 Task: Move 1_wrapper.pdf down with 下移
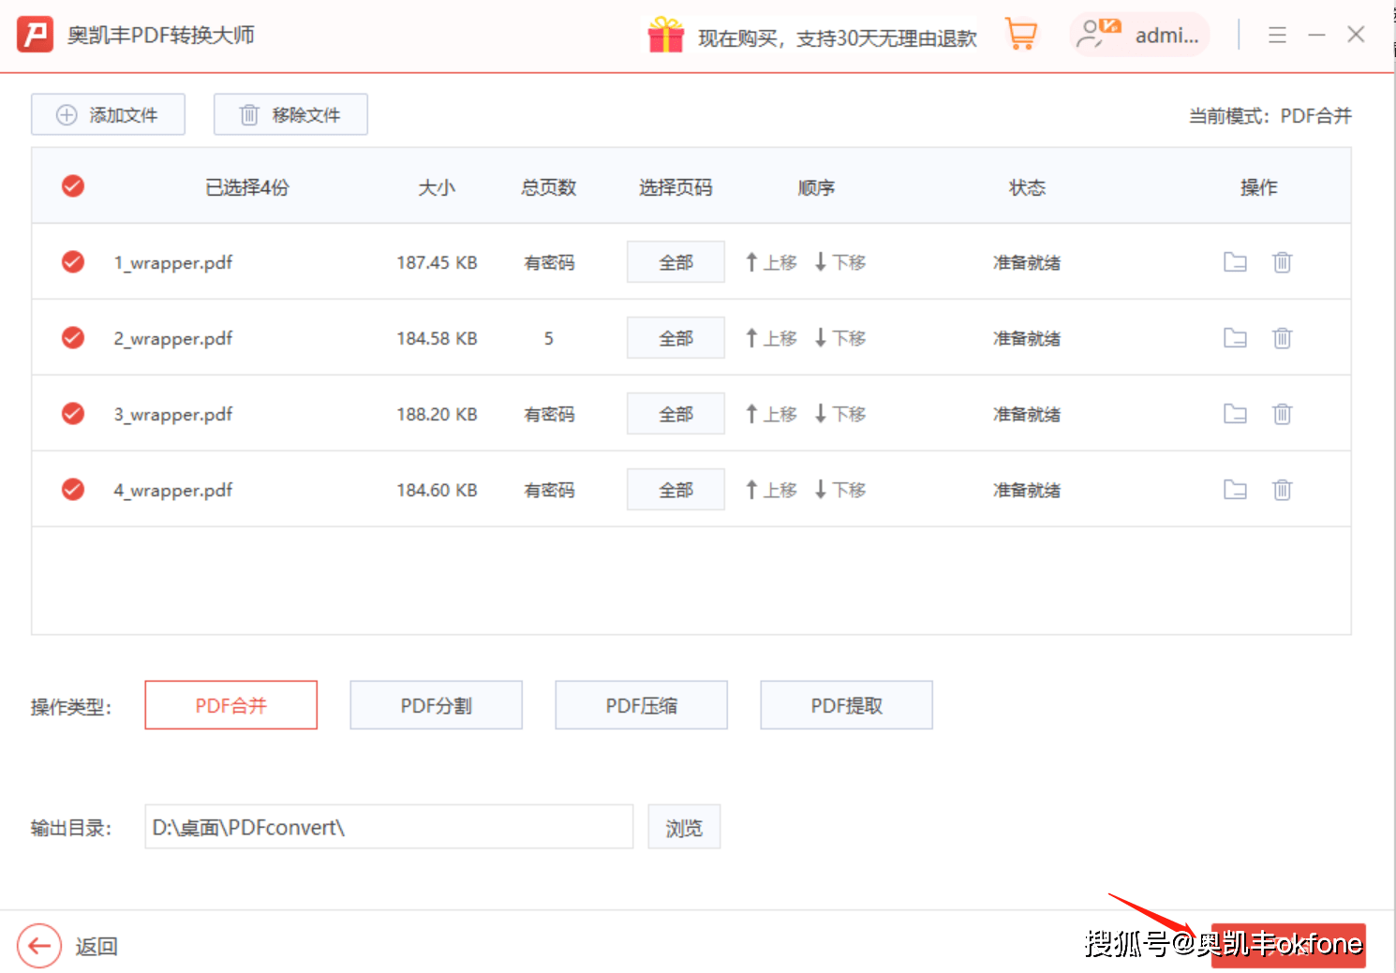[x=840, y=262]
